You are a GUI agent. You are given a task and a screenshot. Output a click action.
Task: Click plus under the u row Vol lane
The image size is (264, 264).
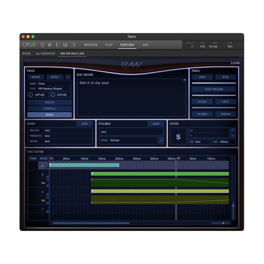[x=48, y=203]
